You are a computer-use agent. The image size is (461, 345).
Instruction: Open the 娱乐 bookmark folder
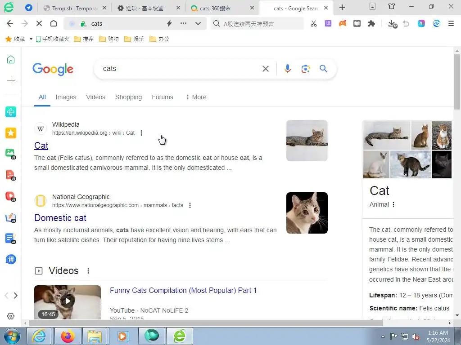tap(134, 39)
